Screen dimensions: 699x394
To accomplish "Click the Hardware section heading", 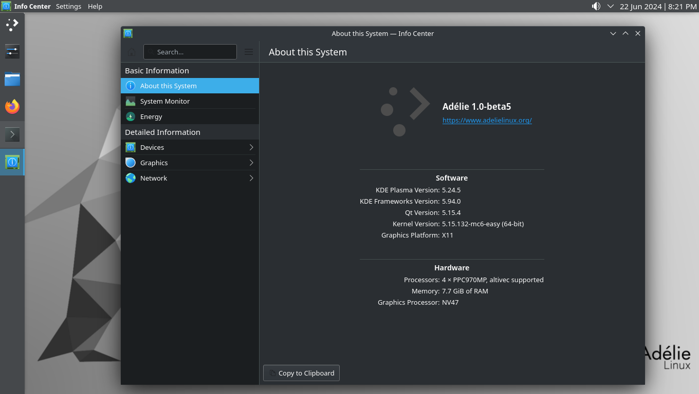I will (452, 268).
